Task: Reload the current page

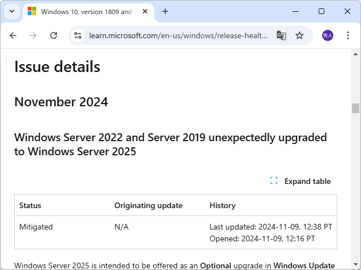Action: (54, 35)
